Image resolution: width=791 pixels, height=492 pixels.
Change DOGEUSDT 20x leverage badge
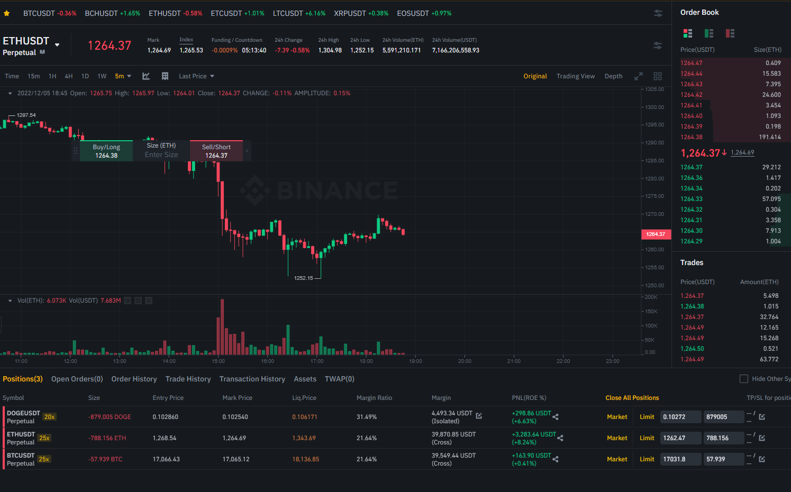point(49,417)
